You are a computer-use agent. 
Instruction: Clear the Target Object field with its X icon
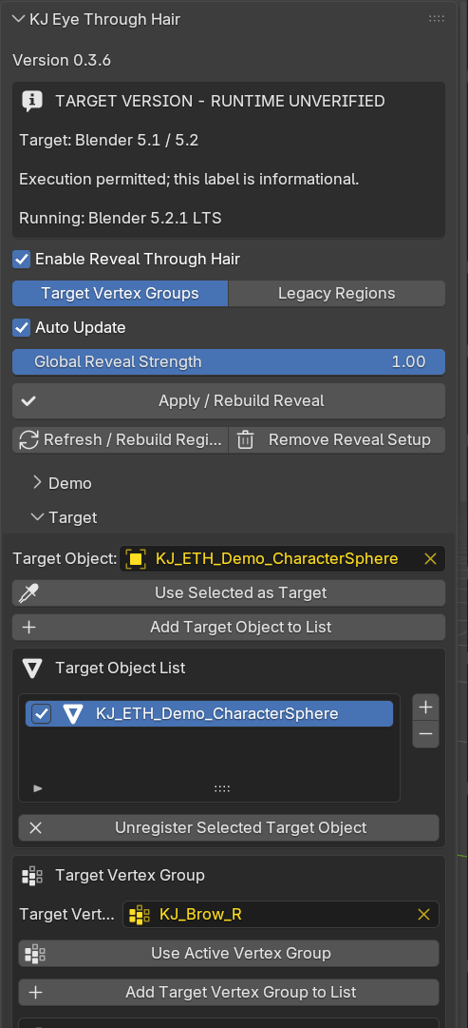(430, 558)
